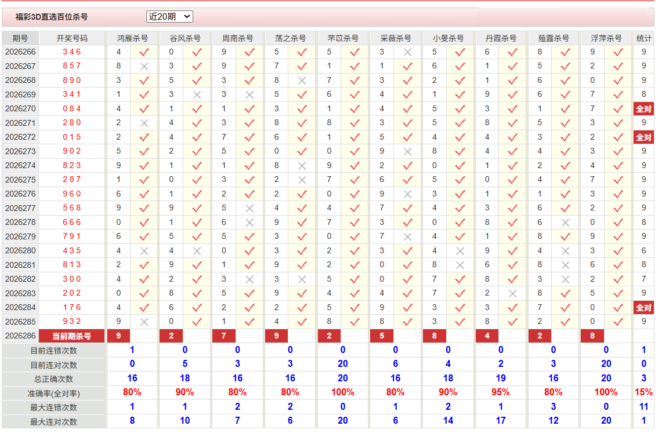This screenshot has width=662, height=437.
Task: Click the cross mark for 荡之杀号 in row 2026274
Action: (x=302, y=166)
